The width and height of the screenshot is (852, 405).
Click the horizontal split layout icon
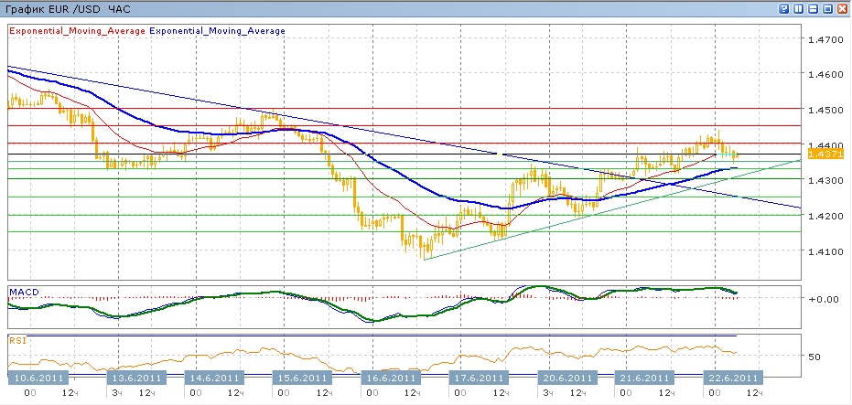pos(812,8)
